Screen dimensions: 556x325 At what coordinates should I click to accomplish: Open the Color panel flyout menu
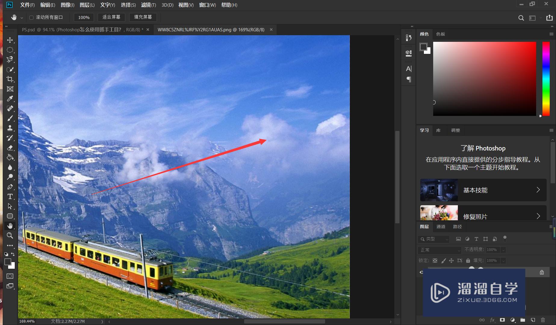(551, 34)
